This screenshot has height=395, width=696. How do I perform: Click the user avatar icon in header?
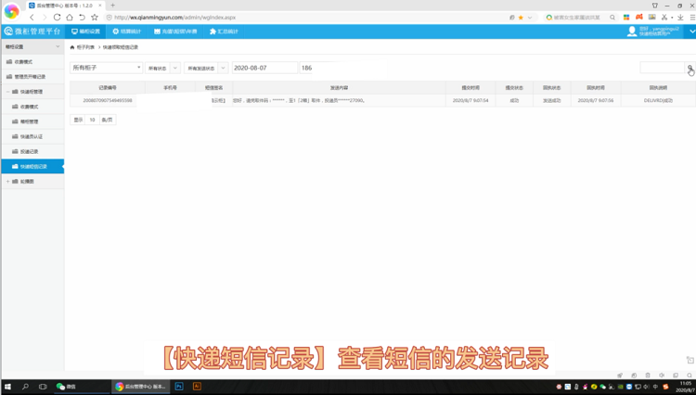[632, 31]
